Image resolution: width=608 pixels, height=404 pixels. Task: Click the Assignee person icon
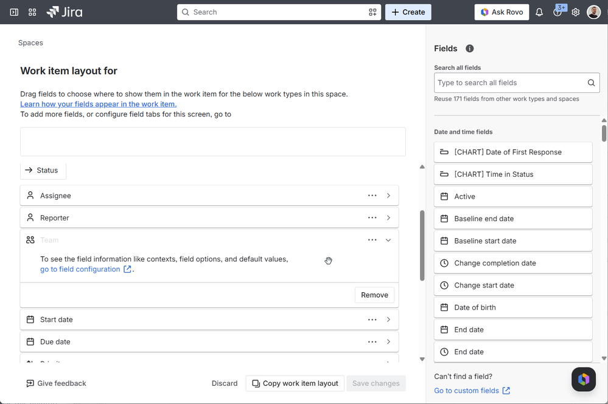30,196
